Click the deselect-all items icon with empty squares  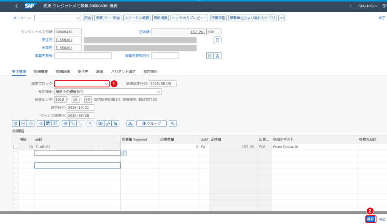[x=56, y=124]
